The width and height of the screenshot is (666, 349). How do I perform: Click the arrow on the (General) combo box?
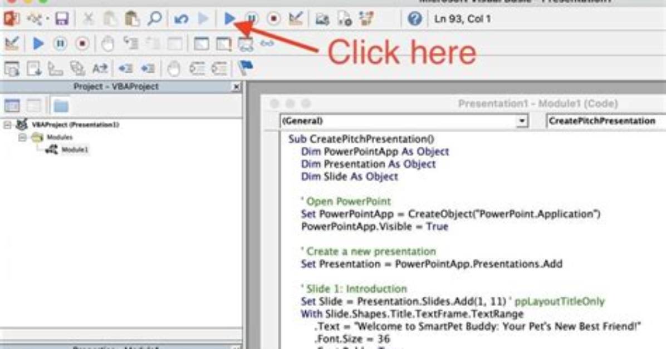(x=522, y=121)
